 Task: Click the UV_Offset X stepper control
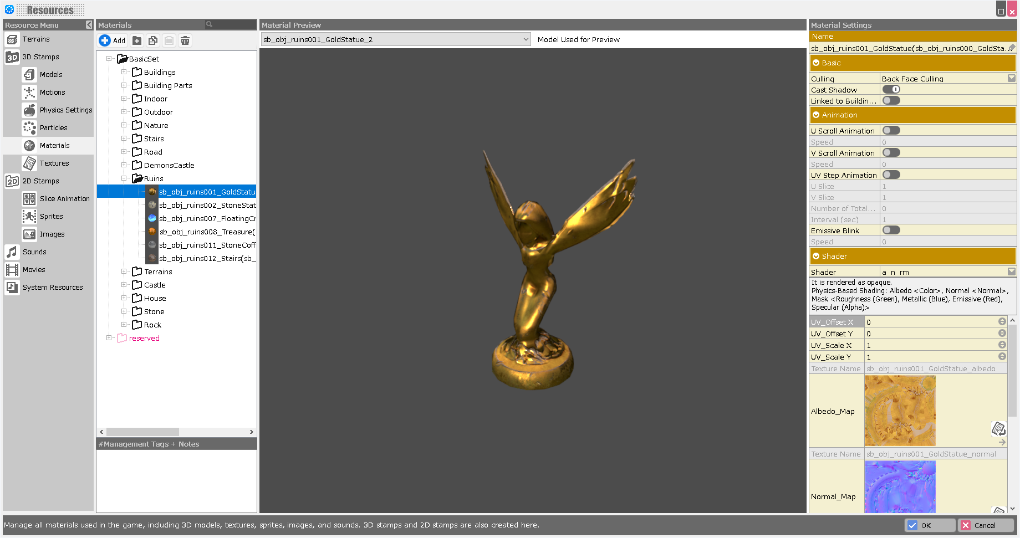pyautogui.click(x=1002, y=322)
